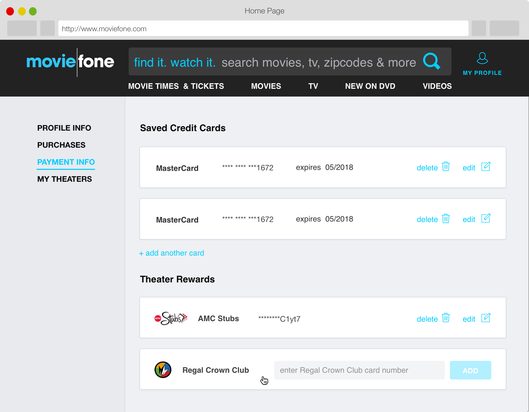Click the AMC Stubs logo
This screenshot has height=412, width=529.
[171, 318]
